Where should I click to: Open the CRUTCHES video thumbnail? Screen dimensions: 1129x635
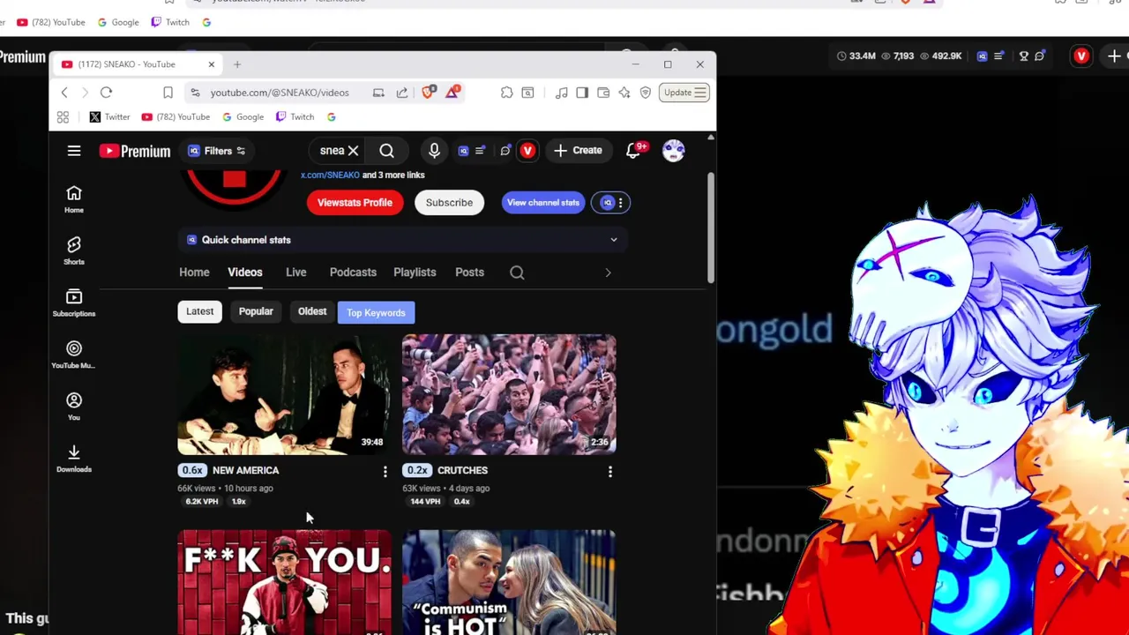tap(509, 394)
